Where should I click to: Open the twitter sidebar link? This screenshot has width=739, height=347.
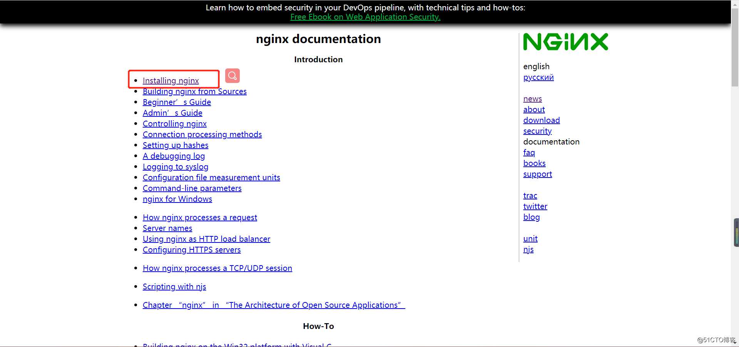click(535, 206)
